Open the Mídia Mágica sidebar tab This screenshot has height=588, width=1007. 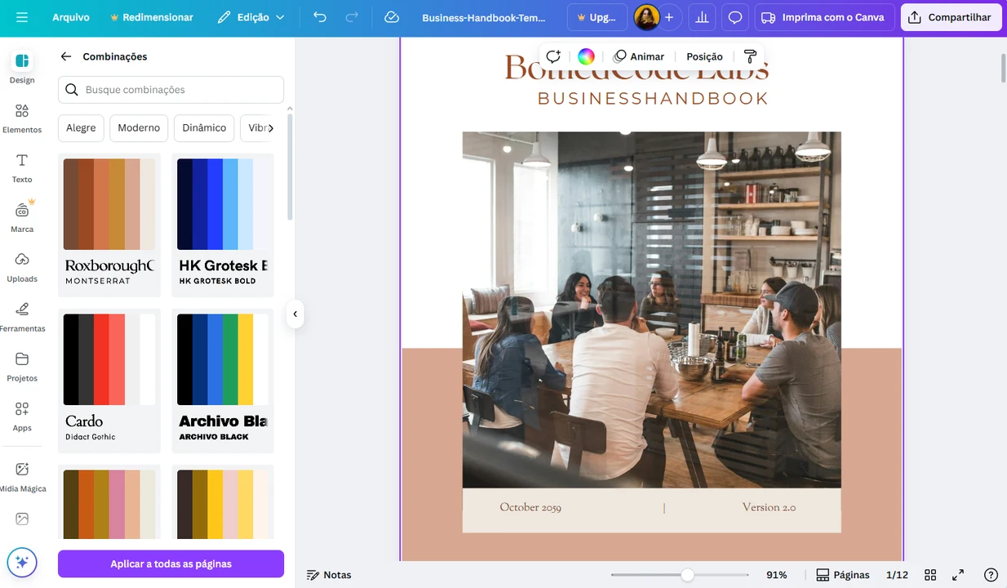[x=22, y=477]
